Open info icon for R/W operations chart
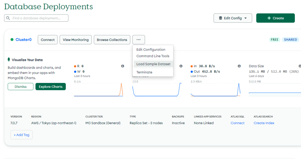 coord(123,66)
